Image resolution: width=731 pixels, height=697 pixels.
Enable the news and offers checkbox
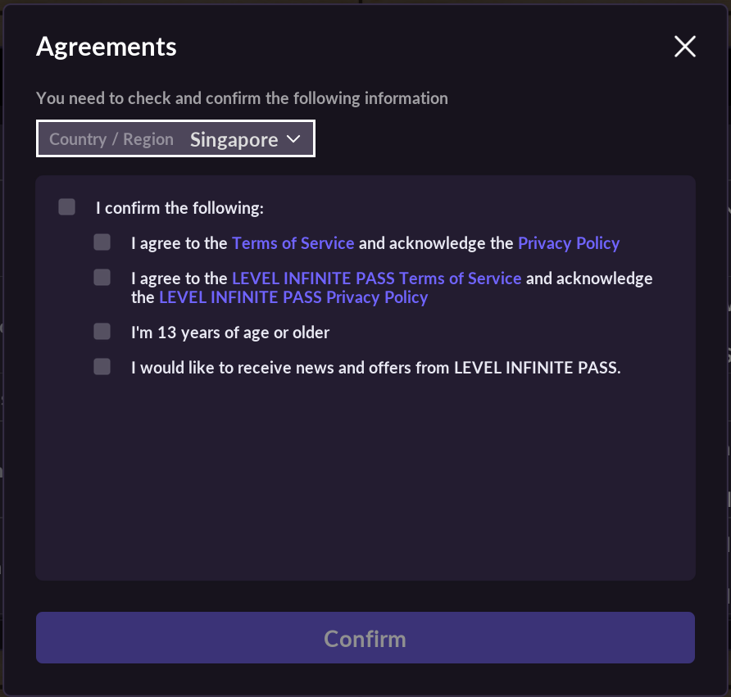pyautogui.click(x=102, y=366)
